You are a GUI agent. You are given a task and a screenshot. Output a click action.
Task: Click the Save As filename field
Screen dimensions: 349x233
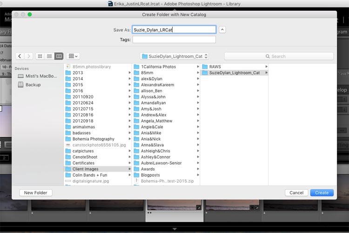coord(174,29)
